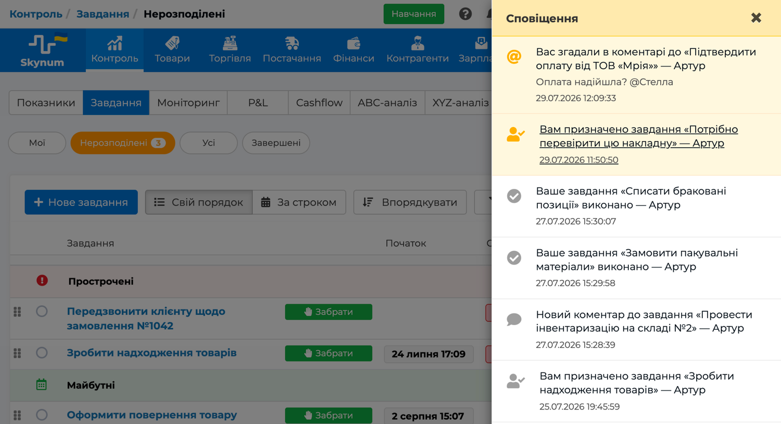Click the Нове завдання button
Image resolution: width=781 pixels, height=424 pixels.
coord(81,202)
